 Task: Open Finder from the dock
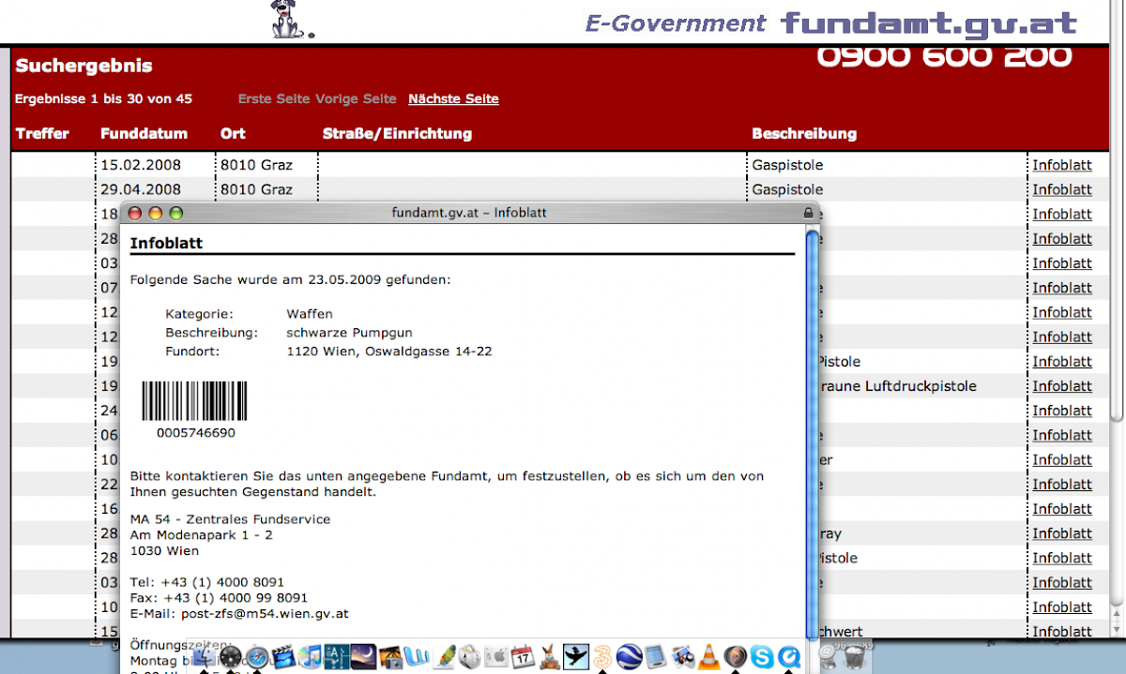click(x=204, y=656)
